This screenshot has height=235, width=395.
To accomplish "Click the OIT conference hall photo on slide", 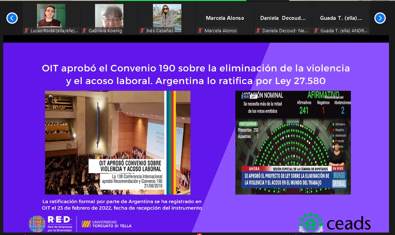I will pos(117,142).
